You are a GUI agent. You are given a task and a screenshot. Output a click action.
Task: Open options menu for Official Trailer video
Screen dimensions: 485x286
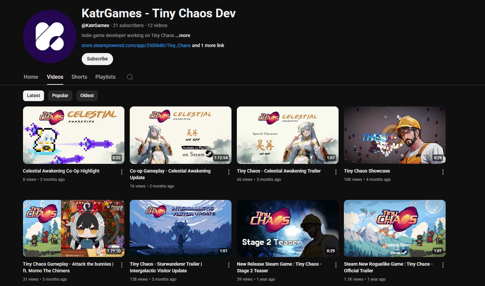pyautogui.click(x=443, y=265)
